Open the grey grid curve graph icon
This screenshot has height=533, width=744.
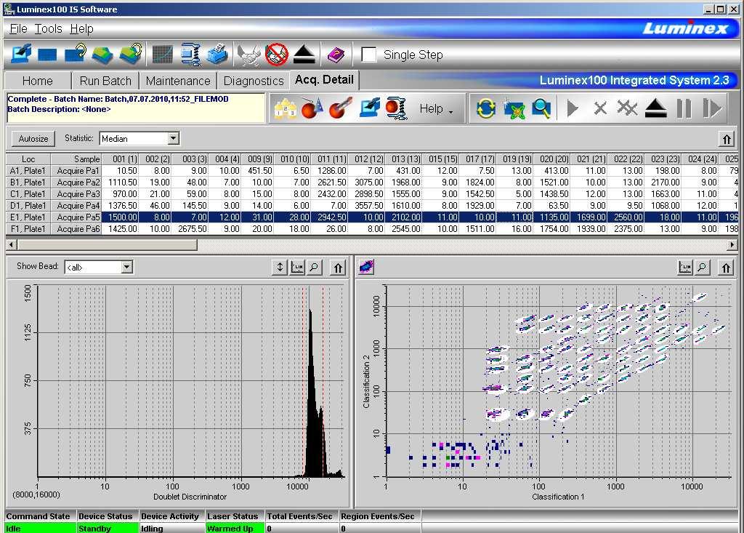162,54
